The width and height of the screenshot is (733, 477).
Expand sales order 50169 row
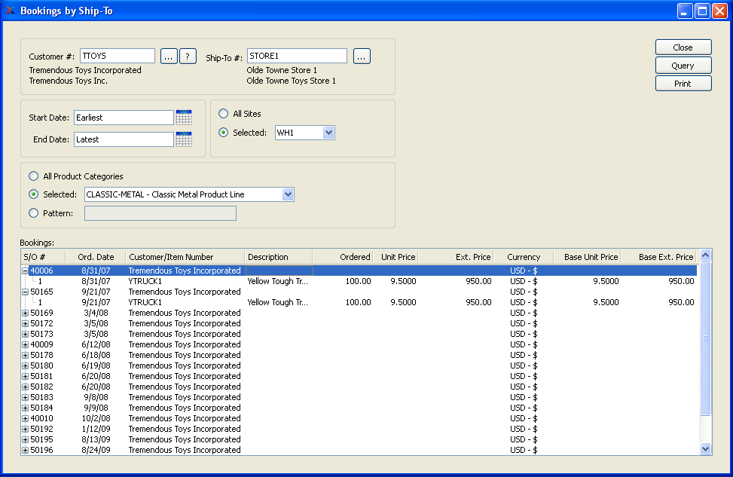[25, 313]
